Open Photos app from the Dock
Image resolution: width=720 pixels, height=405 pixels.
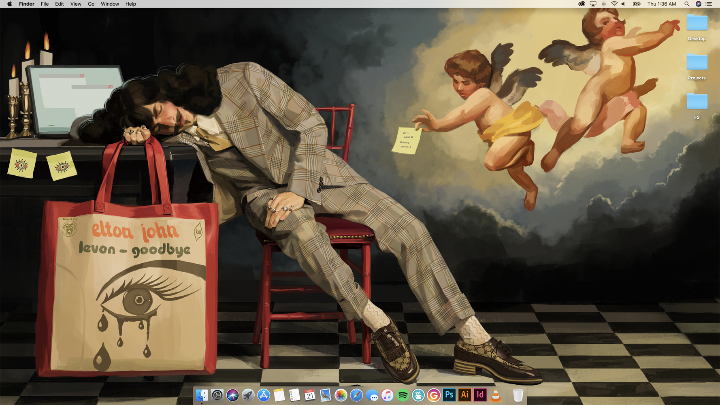(341, 395)
